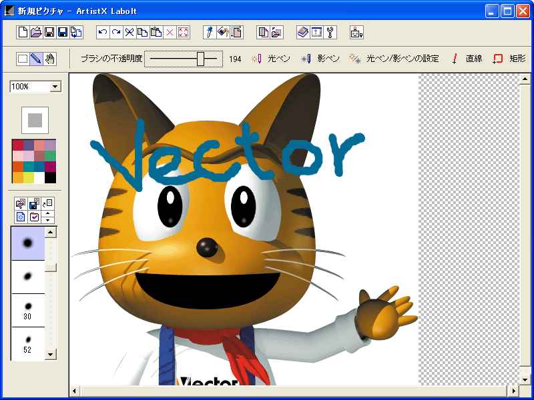Choose the 直線 straight line tool
The height and width of the screenshot is (400, 534).
click(467, 59)
